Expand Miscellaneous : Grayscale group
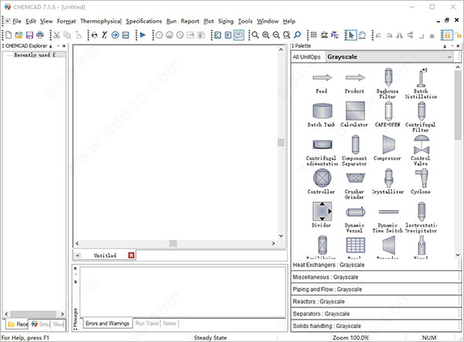Image resolution: width=464 pixels, height=342 pixels. coord(374,277)
